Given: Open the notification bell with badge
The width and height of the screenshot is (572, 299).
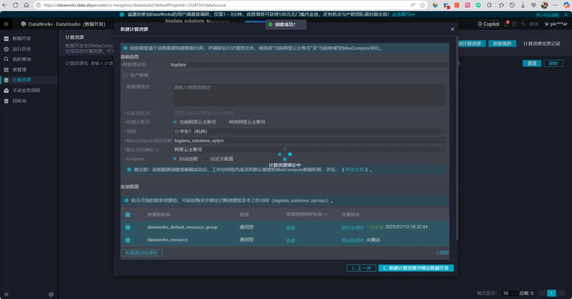Looking at the screenshot, I should [x=506, y=24].
